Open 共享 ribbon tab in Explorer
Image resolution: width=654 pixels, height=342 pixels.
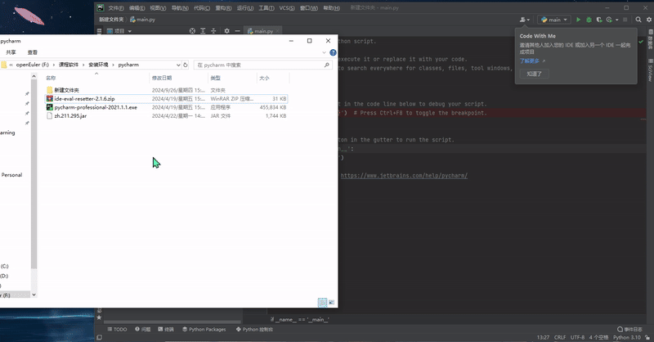point(11,52)
